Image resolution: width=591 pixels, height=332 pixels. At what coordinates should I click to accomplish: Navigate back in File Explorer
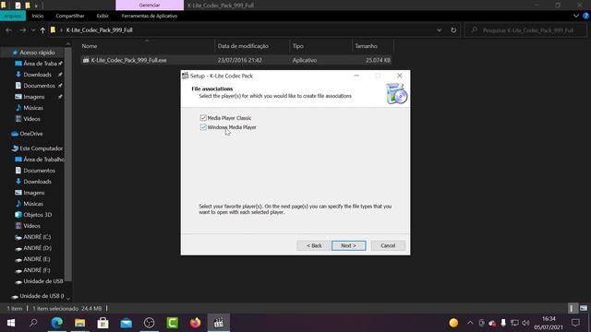tap(8, 30)
